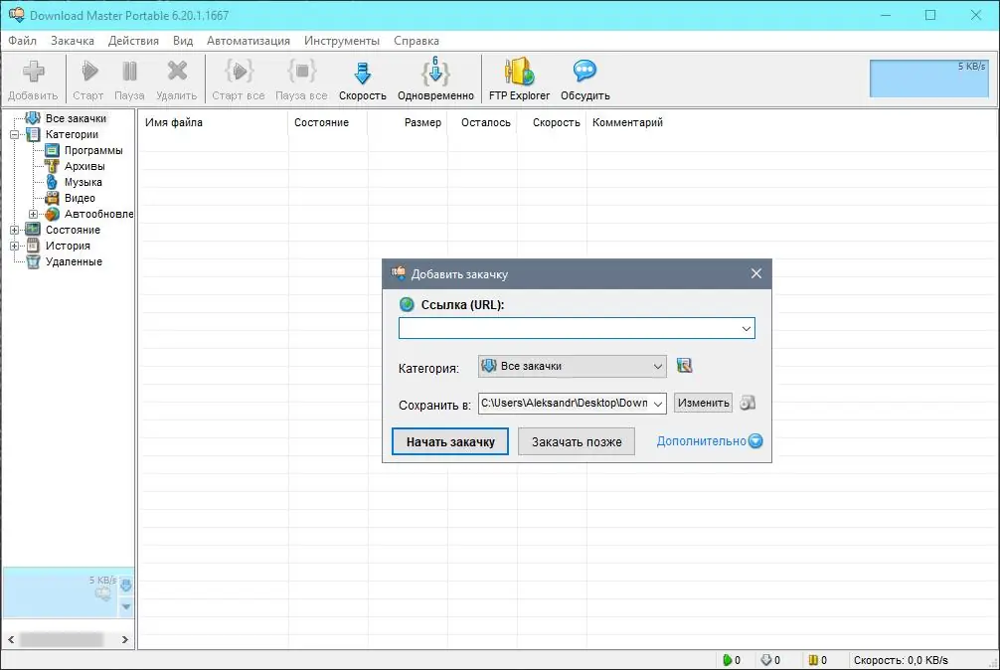Select the Видео category
This screenshot has width=1000, height=670.
click(81, 198)
